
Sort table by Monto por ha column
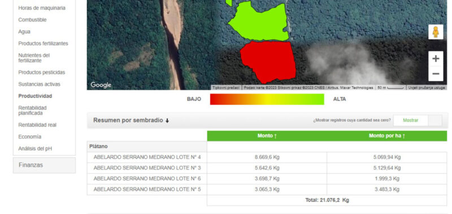pos(387,136)
